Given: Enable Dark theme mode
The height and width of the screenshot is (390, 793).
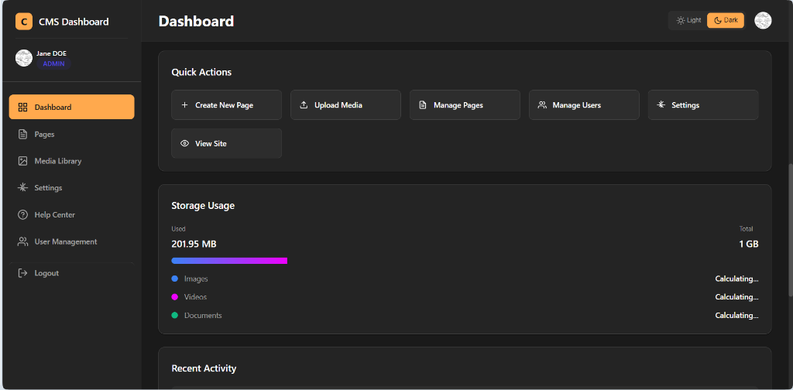Looking at the screenshot, I should point(726,20).
